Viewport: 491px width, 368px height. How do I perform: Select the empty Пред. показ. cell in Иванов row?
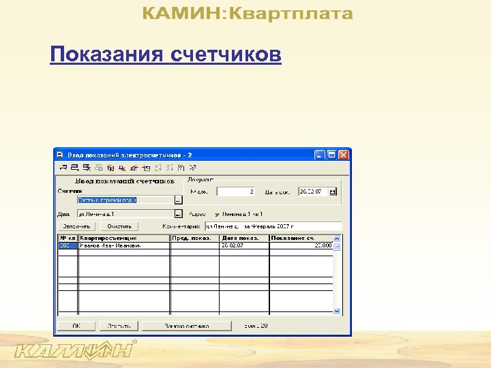(x=195, y=245)
